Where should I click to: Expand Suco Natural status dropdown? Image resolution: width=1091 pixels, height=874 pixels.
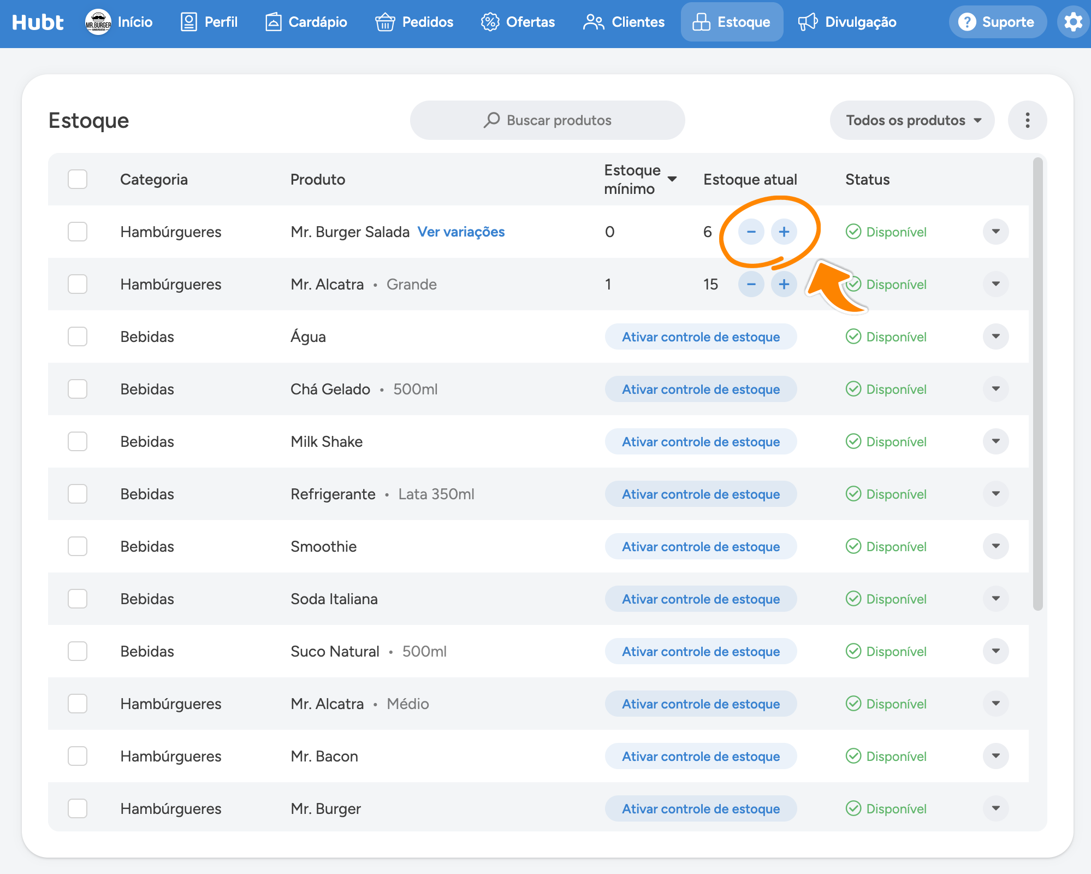(996, 651)
